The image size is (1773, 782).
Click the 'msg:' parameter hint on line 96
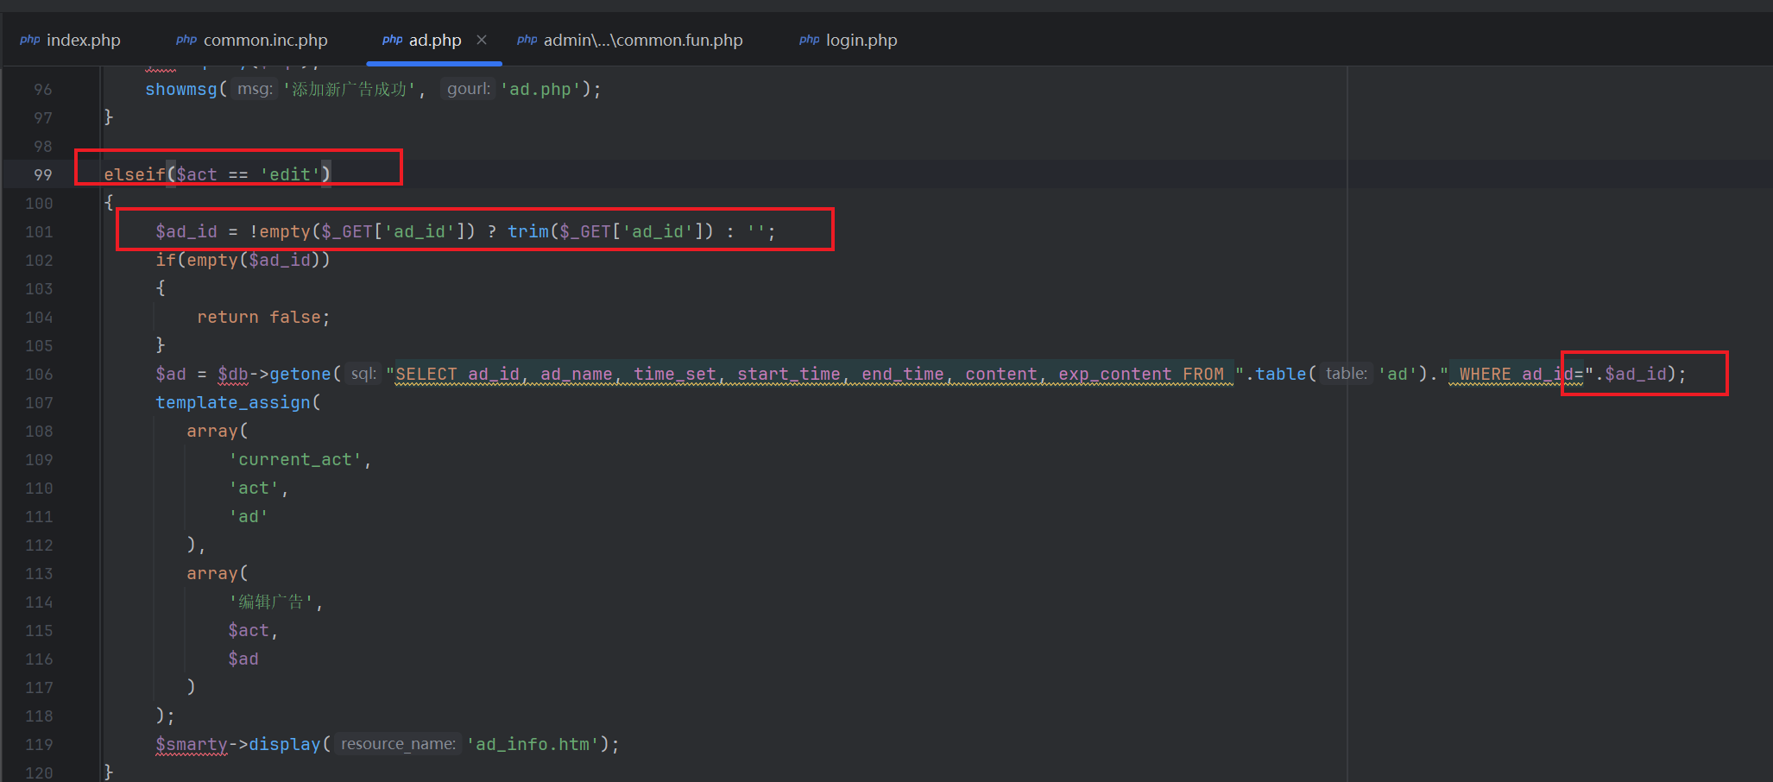point(255,89)
